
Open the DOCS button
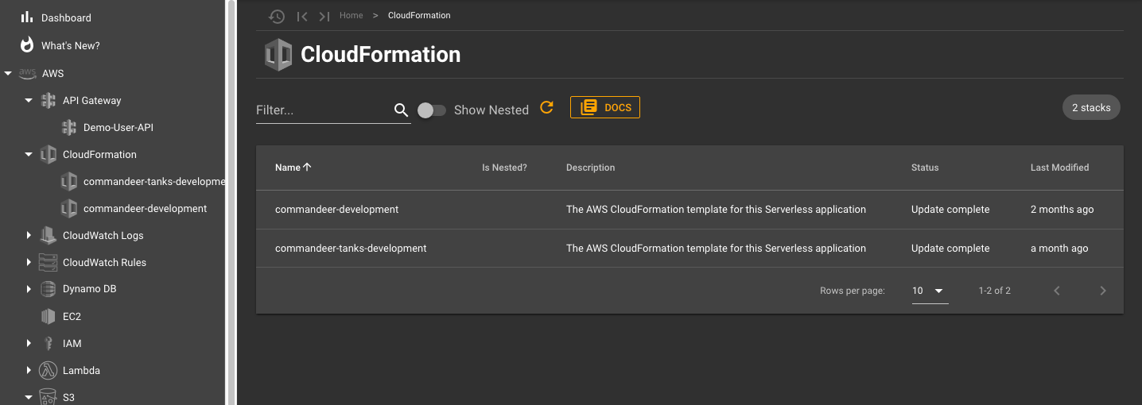605,107
